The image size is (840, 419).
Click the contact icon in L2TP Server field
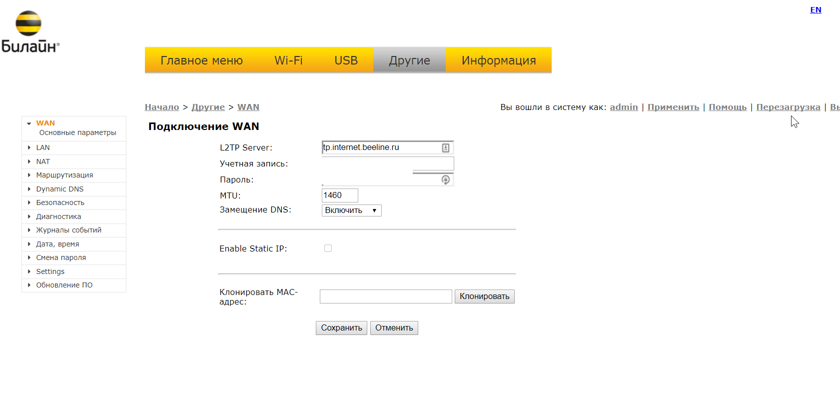coord(446,147)
